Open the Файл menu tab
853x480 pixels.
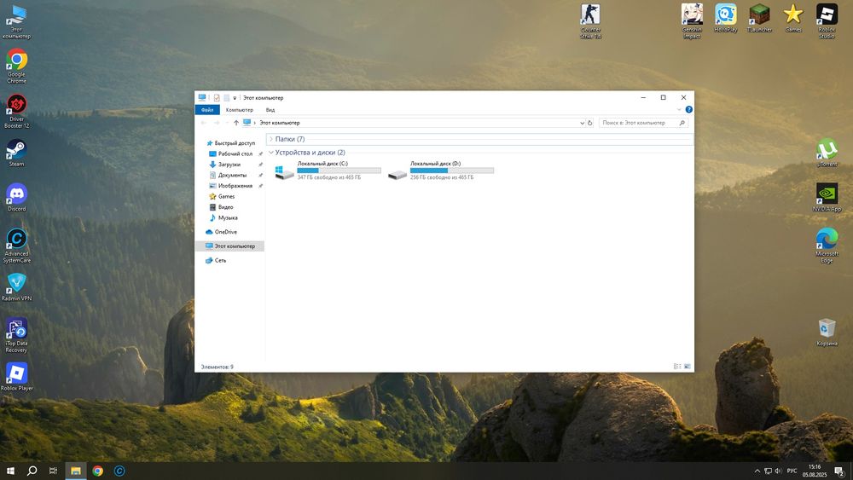[x=206, y=110]
